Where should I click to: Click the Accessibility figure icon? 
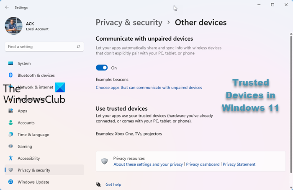pos(10,158)
